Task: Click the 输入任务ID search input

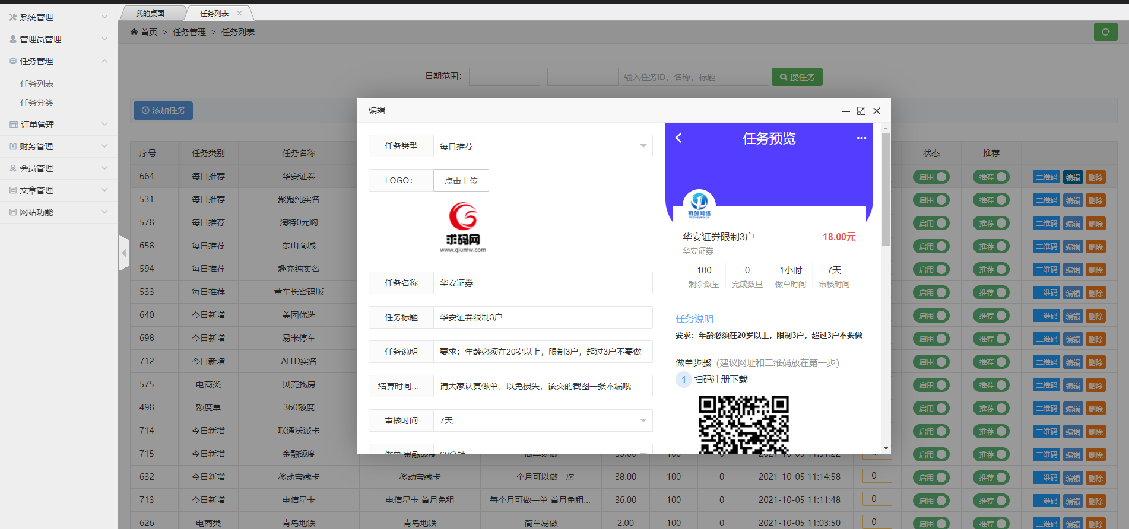Action: [x=694, y=77]
